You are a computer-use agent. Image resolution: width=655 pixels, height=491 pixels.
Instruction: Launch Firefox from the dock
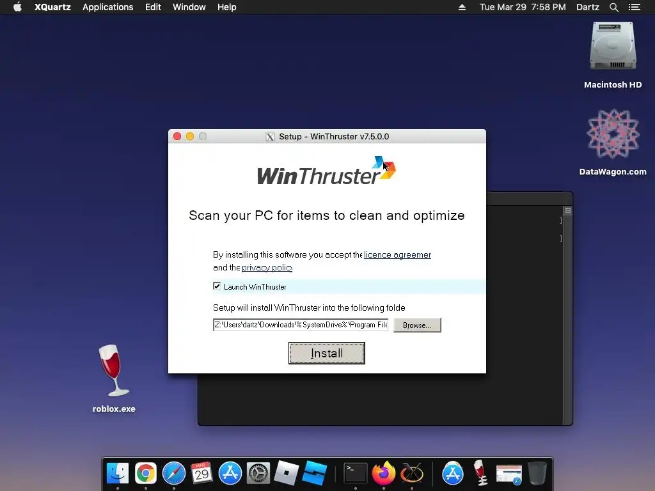click(384, 473)
